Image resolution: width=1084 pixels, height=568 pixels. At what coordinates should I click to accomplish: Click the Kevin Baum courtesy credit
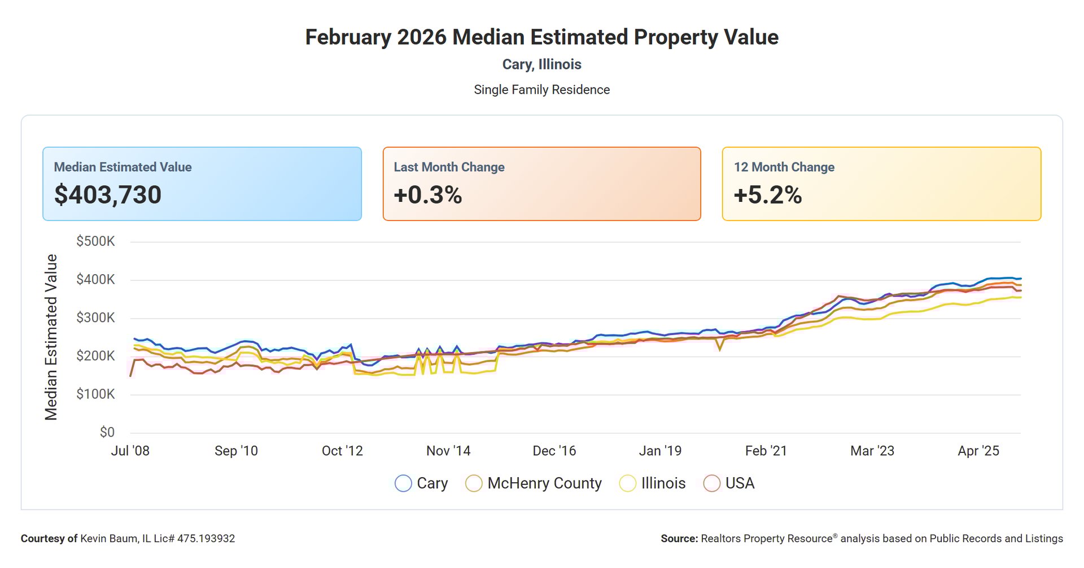[128, 539]
